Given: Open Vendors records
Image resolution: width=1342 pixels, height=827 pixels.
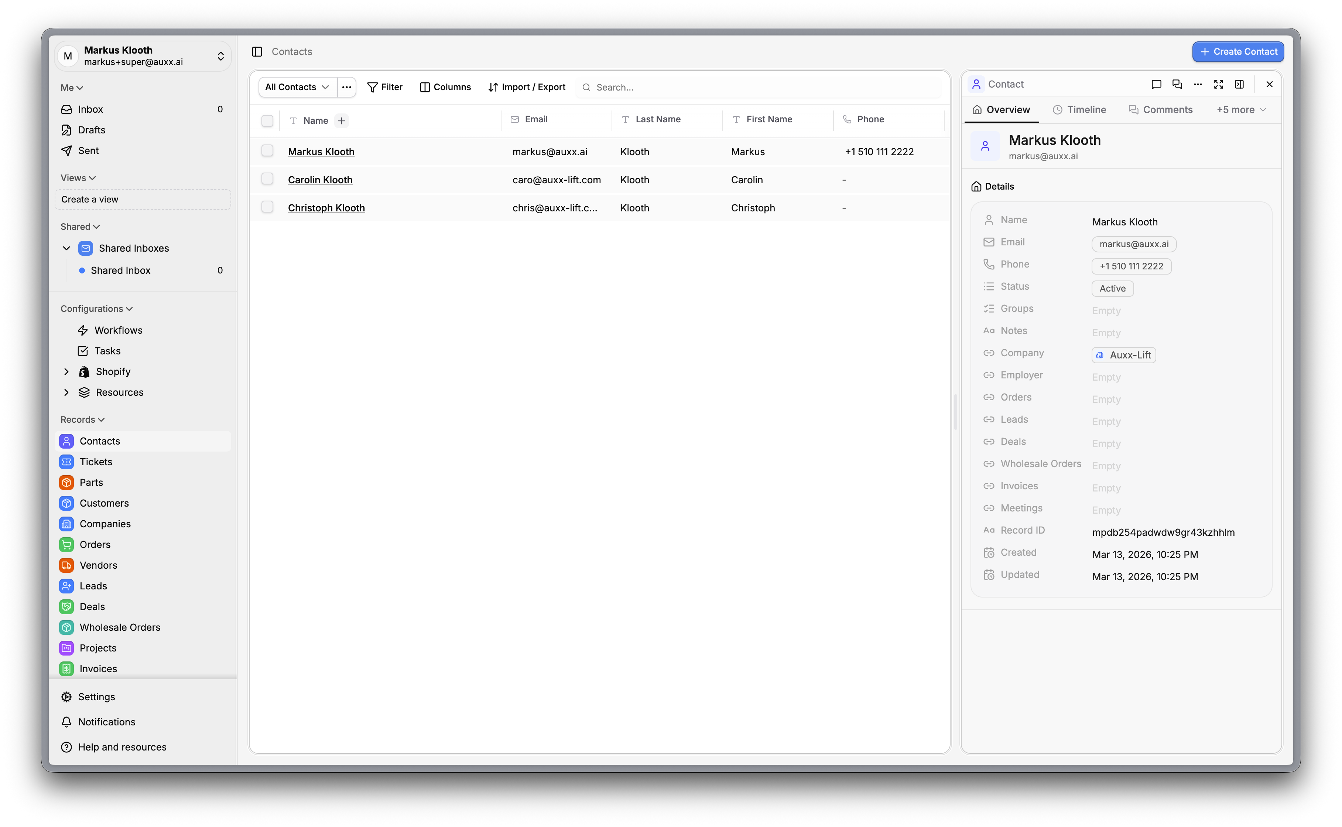Looking at the screenshot, I should pyautogui.click(x=142, y=565).
